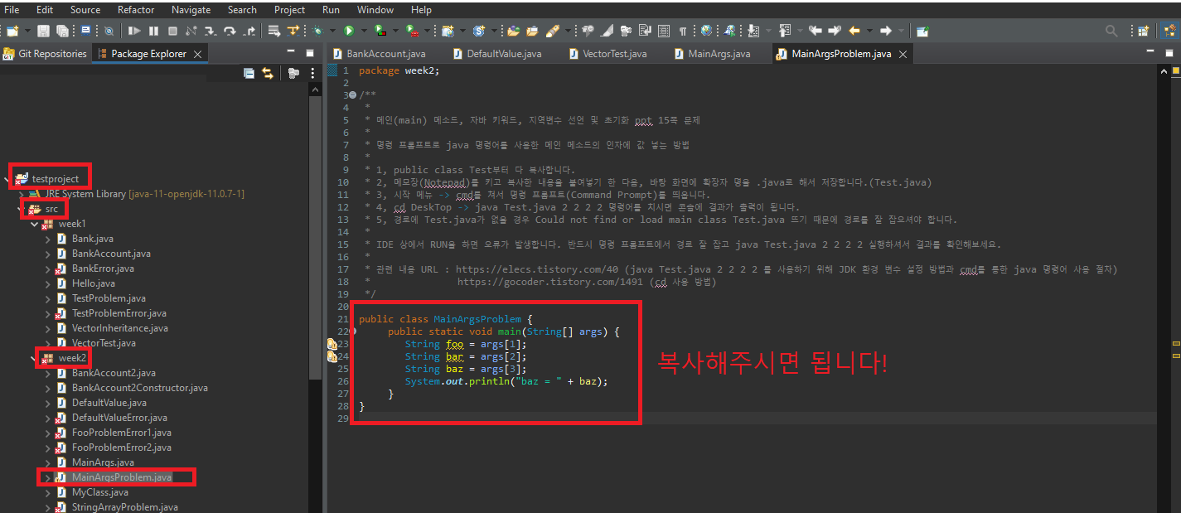Toggle Skip All Breakpoints icon
This screenshot has width=1181, height=513.
109,31
